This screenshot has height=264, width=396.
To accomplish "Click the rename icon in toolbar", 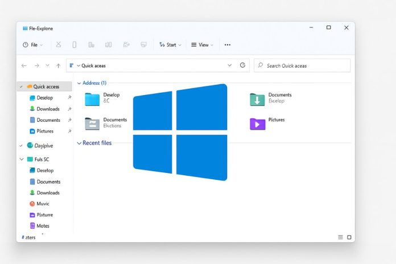I will [x=108, y=45].
